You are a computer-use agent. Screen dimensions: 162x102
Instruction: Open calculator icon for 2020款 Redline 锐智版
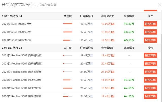pos(92,96)
